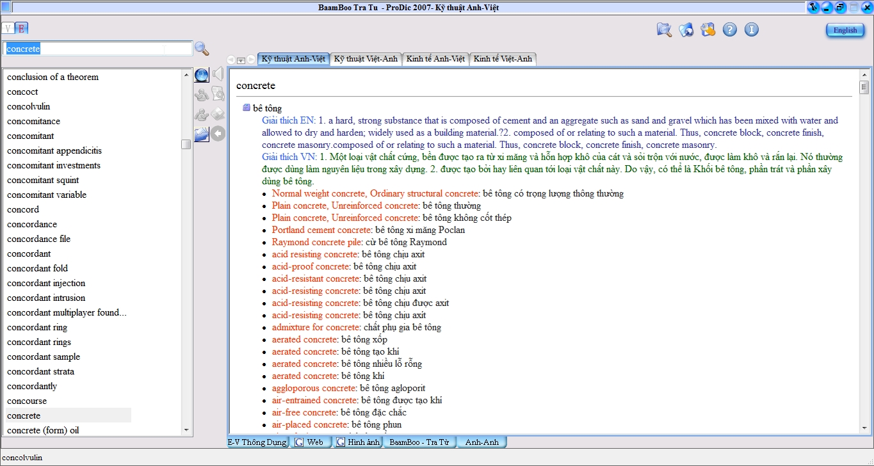Click the folder-with-magnifier icon at top right
874x466 pixels.
665,29
